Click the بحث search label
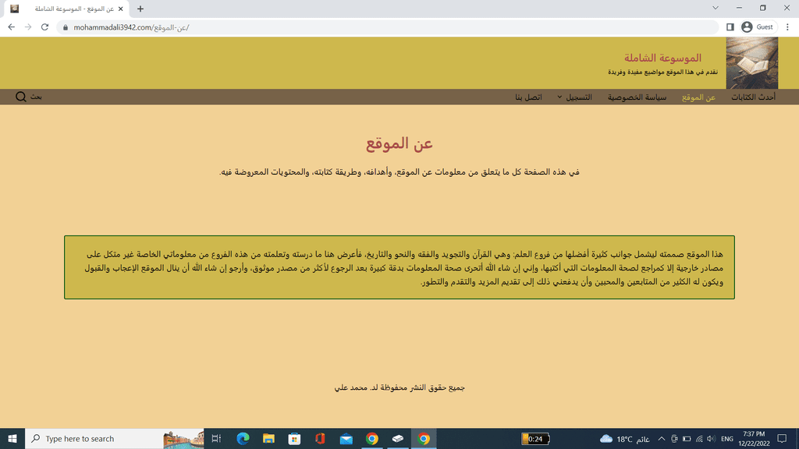This screenshot has width=799, height=449. tap(36, 97)
